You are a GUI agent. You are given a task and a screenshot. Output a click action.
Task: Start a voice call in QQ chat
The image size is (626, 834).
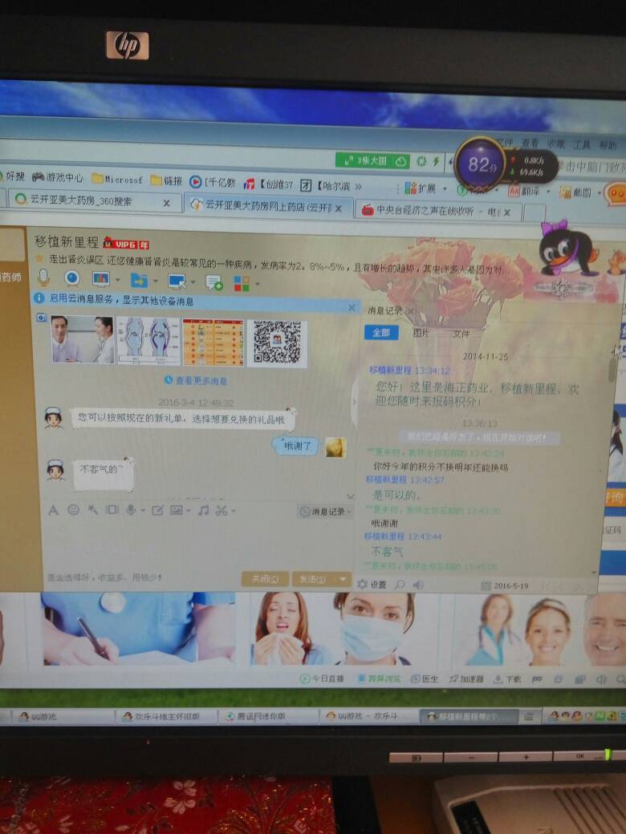43,278
